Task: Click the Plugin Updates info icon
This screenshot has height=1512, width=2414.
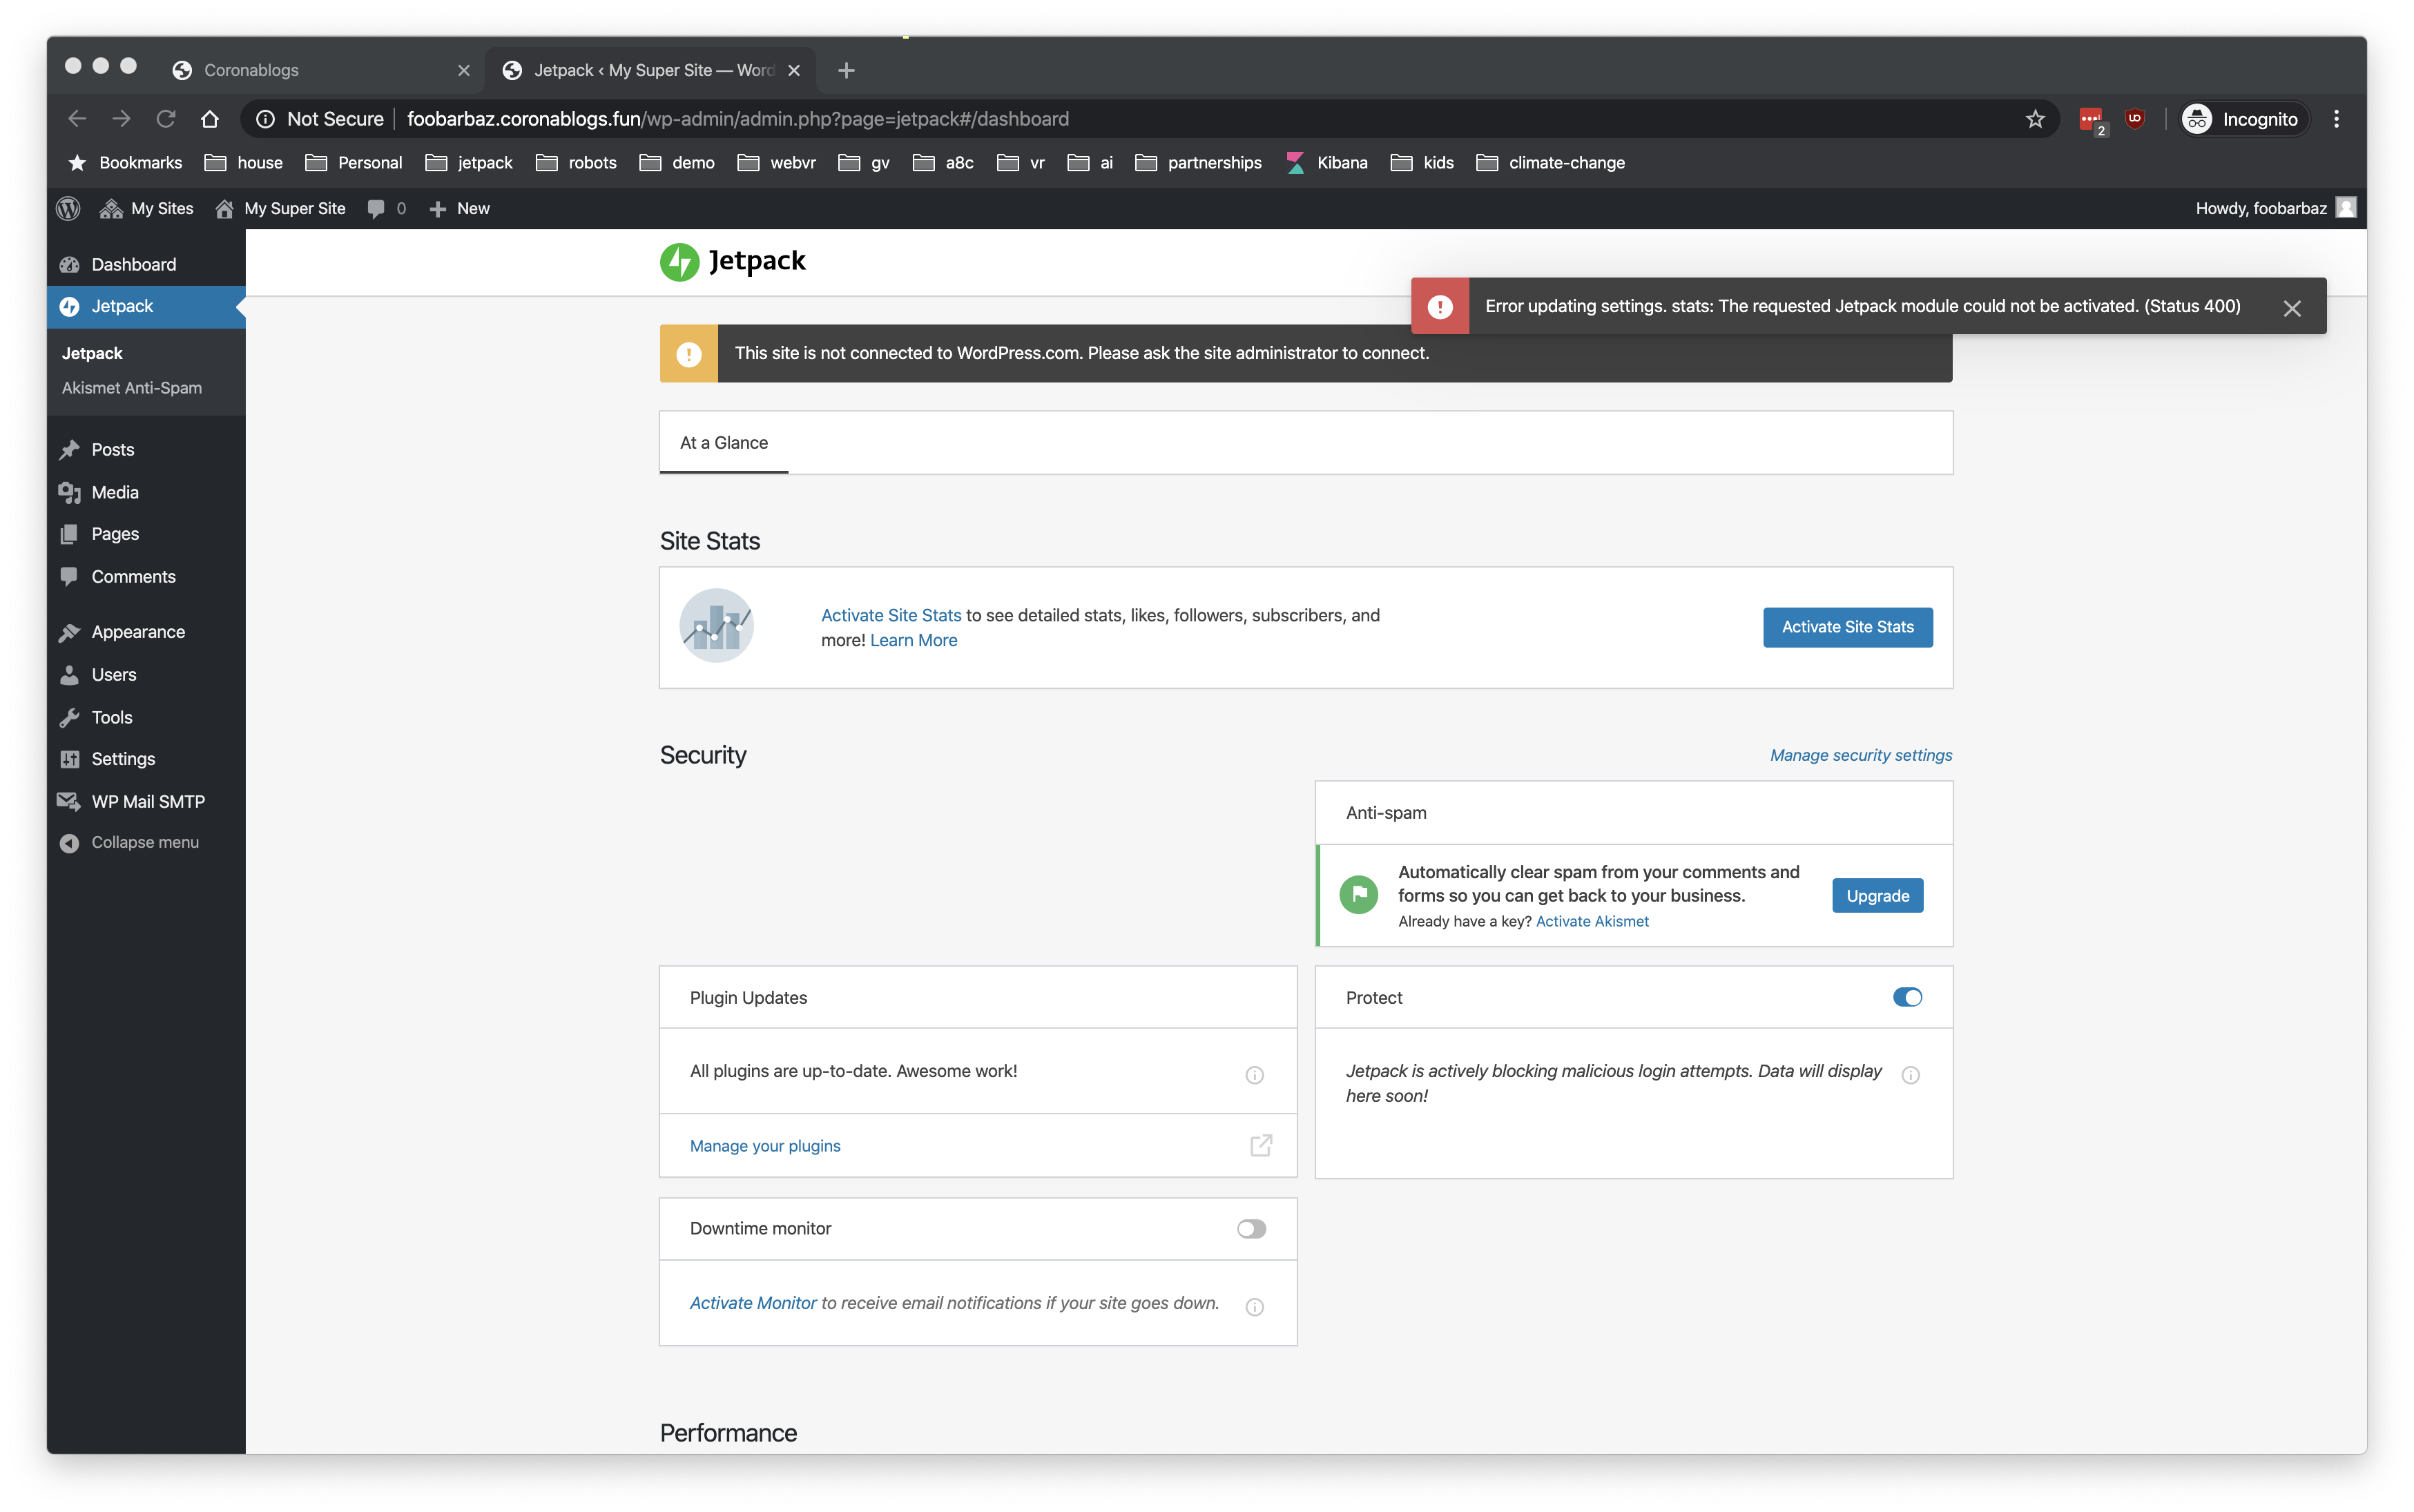Action: (x=1255, y=1076)
